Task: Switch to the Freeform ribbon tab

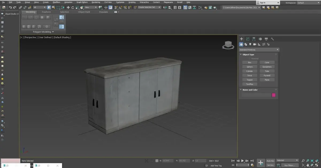Action: (46, 12)
